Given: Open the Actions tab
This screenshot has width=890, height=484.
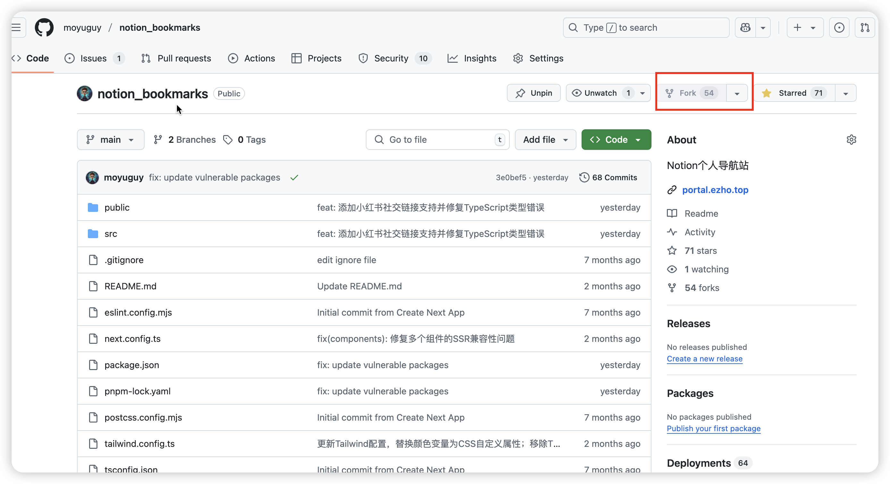Looking at the screenshot, I should (252, 58).
